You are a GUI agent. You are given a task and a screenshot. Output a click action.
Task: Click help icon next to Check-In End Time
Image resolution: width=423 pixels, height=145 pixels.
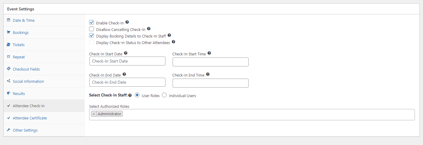coord(208,74)
